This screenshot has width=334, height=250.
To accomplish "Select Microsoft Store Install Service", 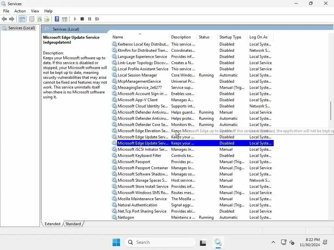I will tap(192, 187).
